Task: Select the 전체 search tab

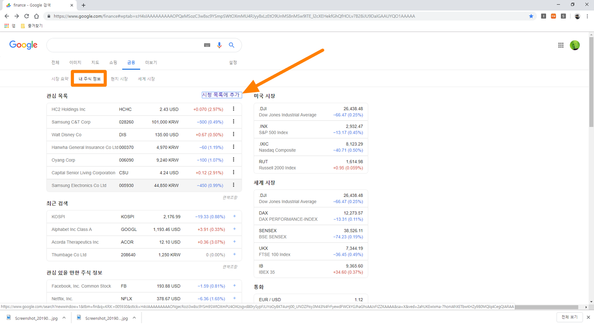Action: 55,63
